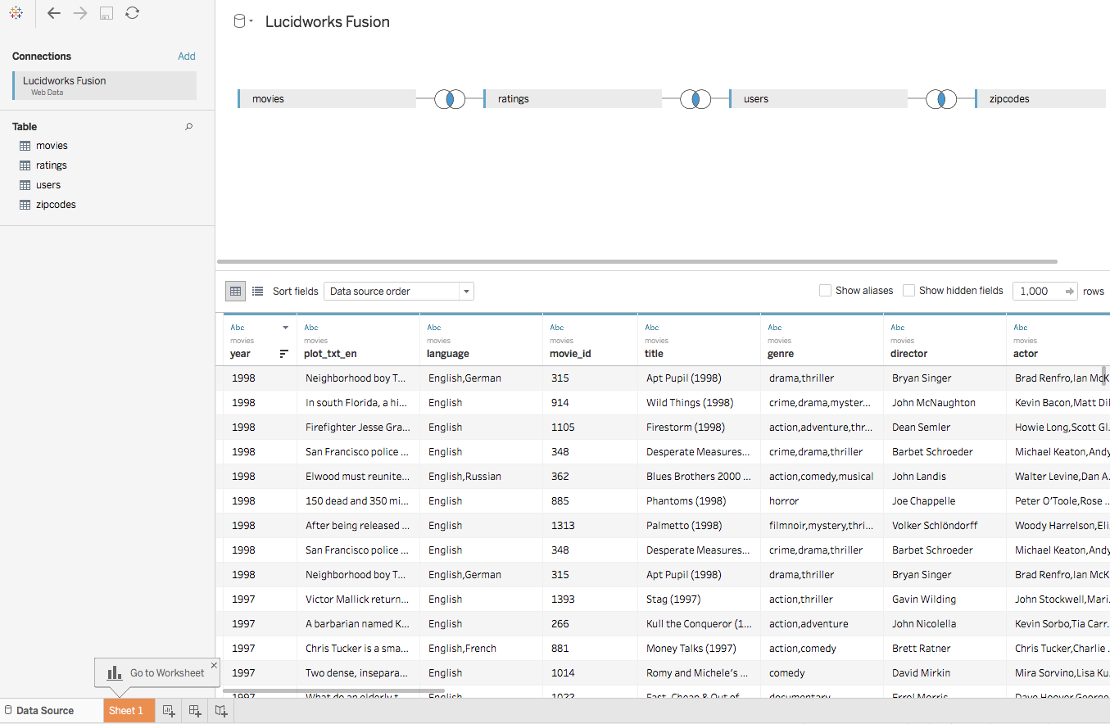1110x724 pixels.
Task: Select the zipcodes table in the canvas
Action: (1042, 99)
